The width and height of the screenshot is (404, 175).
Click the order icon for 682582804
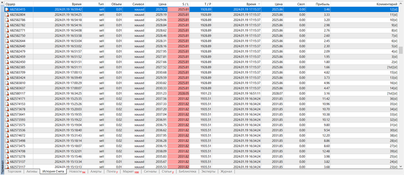7,15
